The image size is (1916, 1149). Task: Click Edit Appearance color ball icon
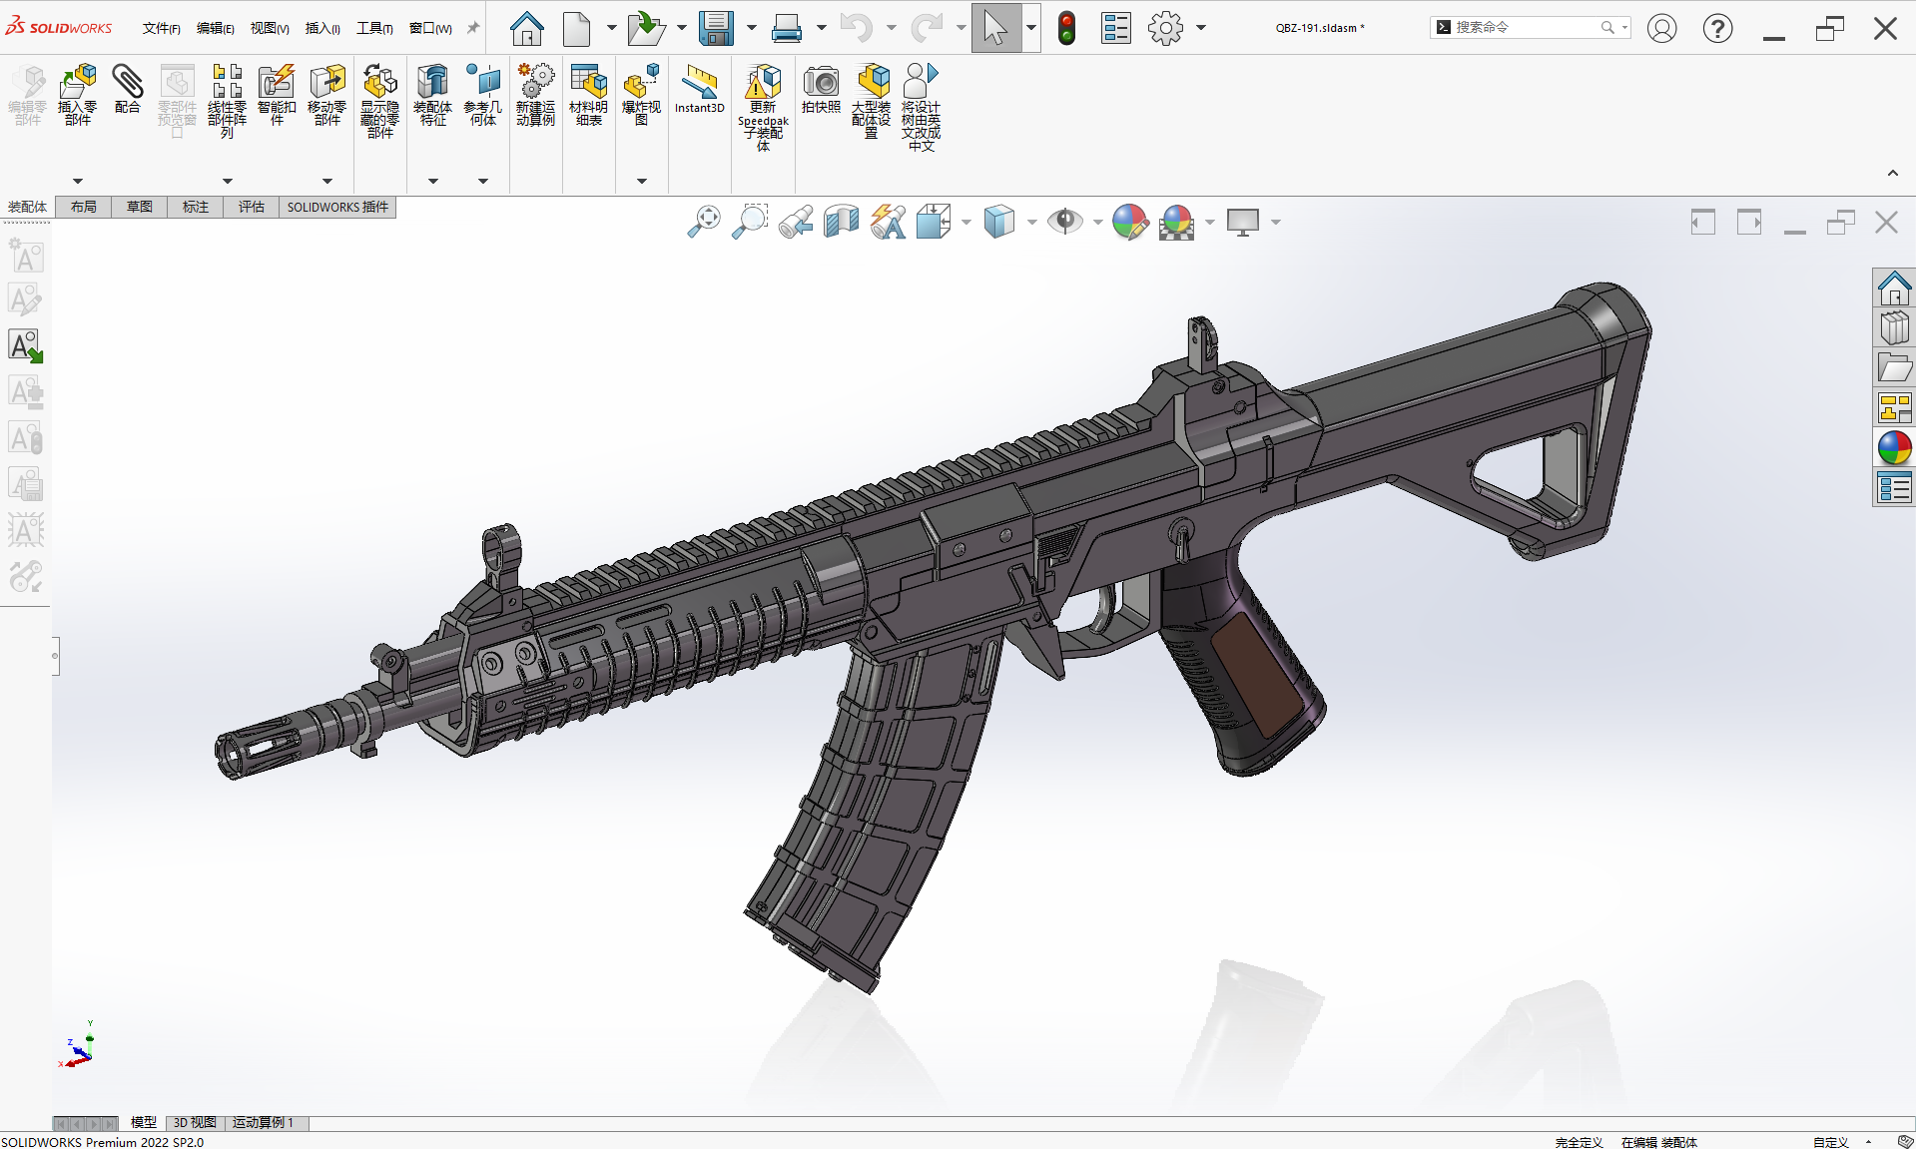point(1130,222)
